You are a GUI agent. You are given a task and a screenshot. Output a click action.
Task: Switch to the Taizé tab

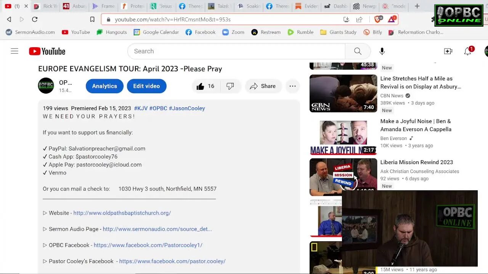220,6
